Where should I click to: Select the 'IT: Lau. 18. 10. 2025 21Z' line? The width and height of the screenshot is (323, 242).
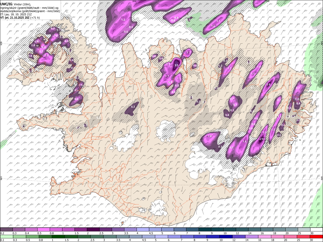16,15
